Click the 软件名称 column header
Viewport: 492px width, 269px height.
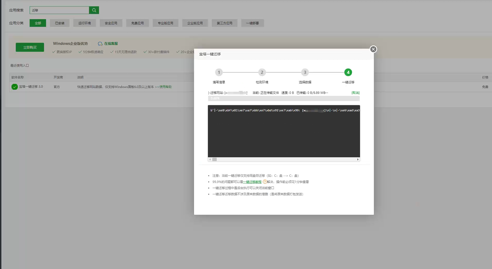point(18,77)
